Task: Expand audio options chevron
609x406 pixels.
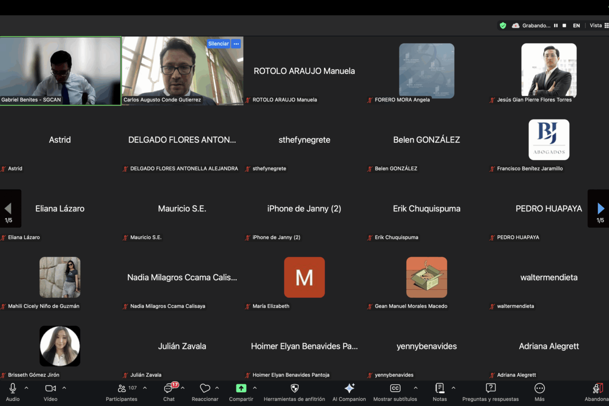Action: click(x=27, y=388)
